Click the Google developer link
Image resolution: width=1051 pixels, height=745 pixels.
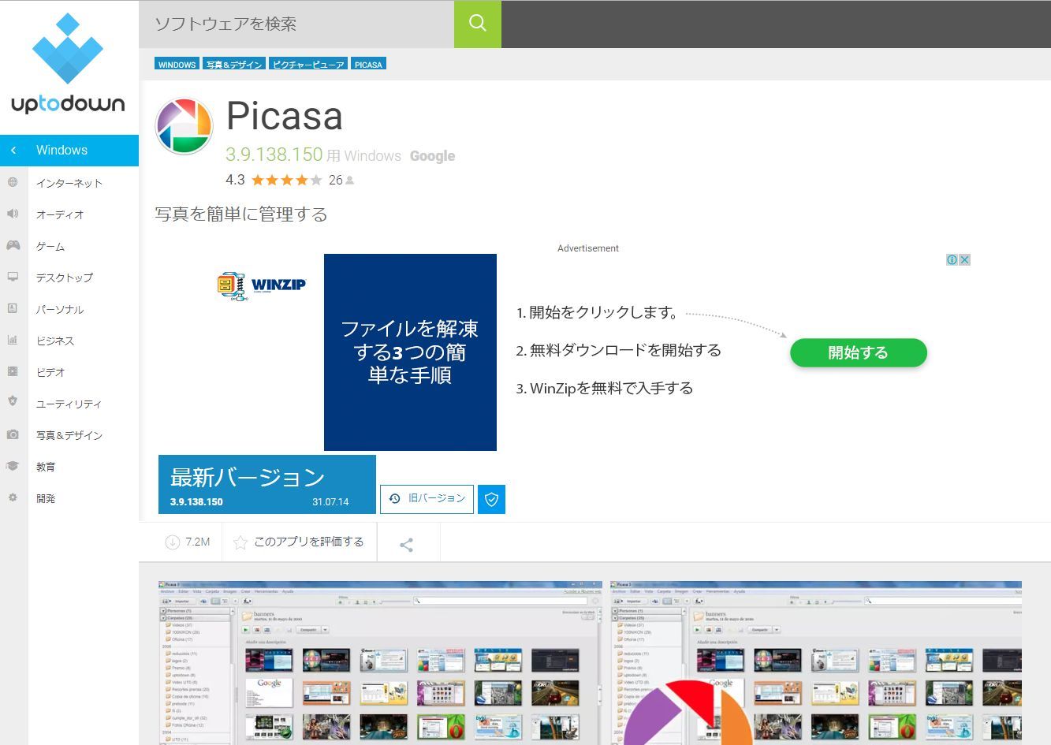pos(432,156)
